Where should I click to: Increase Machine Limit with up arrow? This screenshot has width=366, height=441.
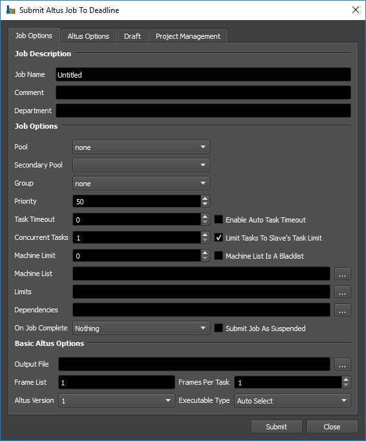pyautogui.click(x=205, y=253)
